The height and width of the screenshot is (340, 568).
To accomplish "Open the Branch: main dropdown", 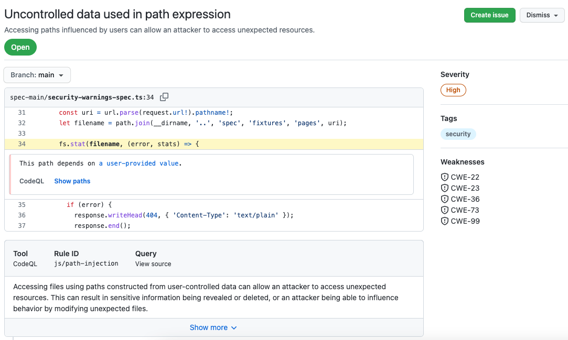I will tap(37, 74).
